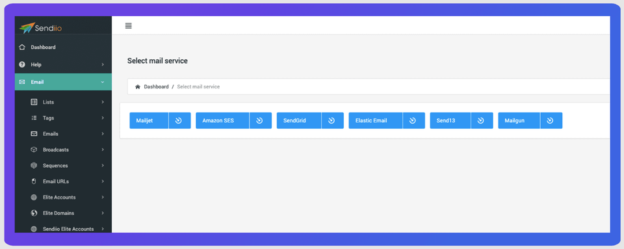624x249 pixels.
Task: Expand the Broadcasts submenu chevron
Action: pyautogui.click(x=103, y=150)
